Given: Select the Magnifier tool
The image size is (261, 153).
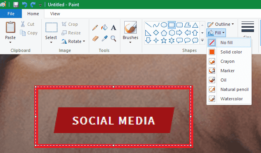Looking at the screenshot, I should [113, 39].
